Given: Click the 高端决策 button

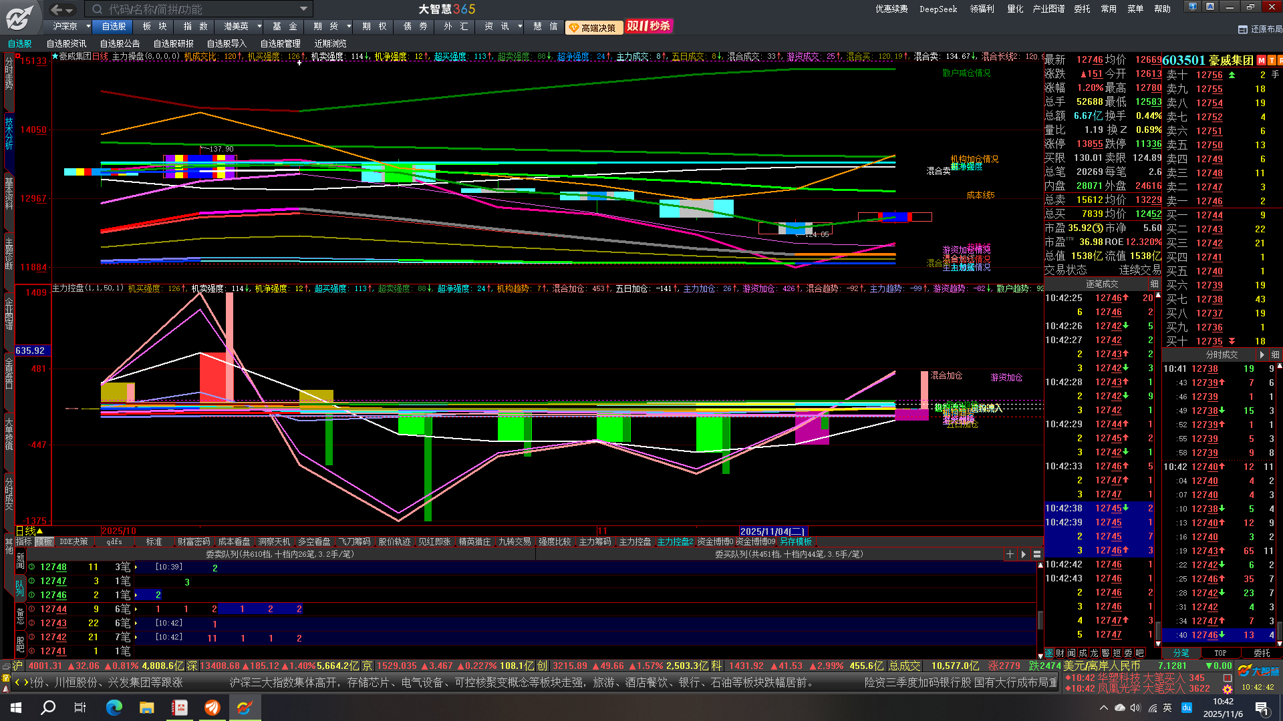Looking at the screenshot, I should [593, 27].
